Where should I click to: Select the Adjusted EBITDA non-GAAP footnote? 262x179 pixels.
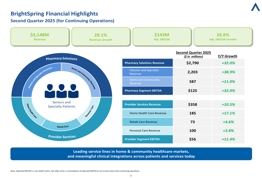[x=75, y=171]
